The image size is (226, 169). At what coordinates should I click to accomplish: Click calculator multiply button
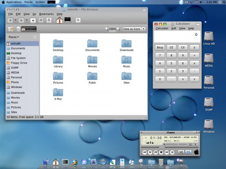point(195,63)
